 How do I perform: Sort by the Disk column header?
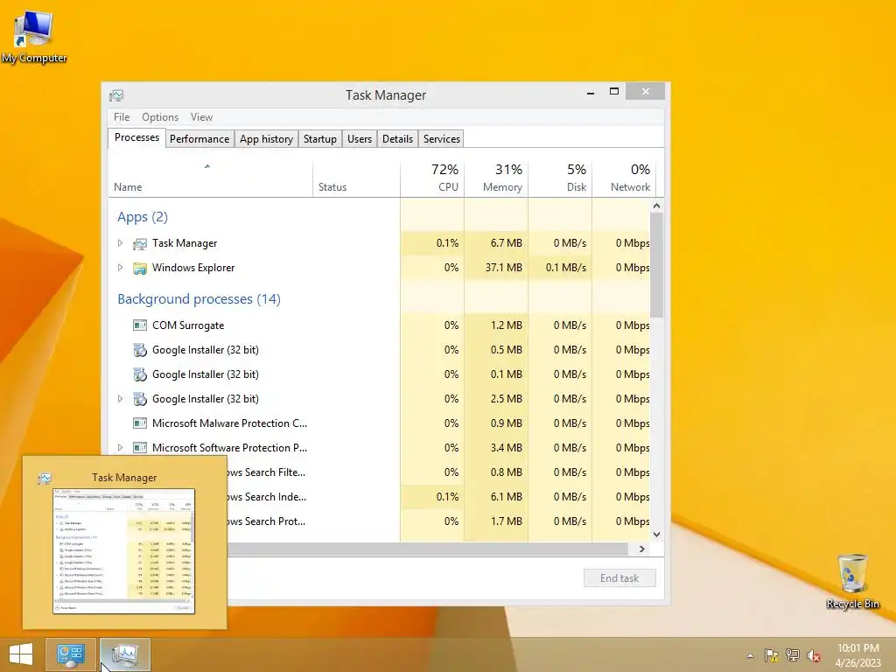click(x=561, y=179)
